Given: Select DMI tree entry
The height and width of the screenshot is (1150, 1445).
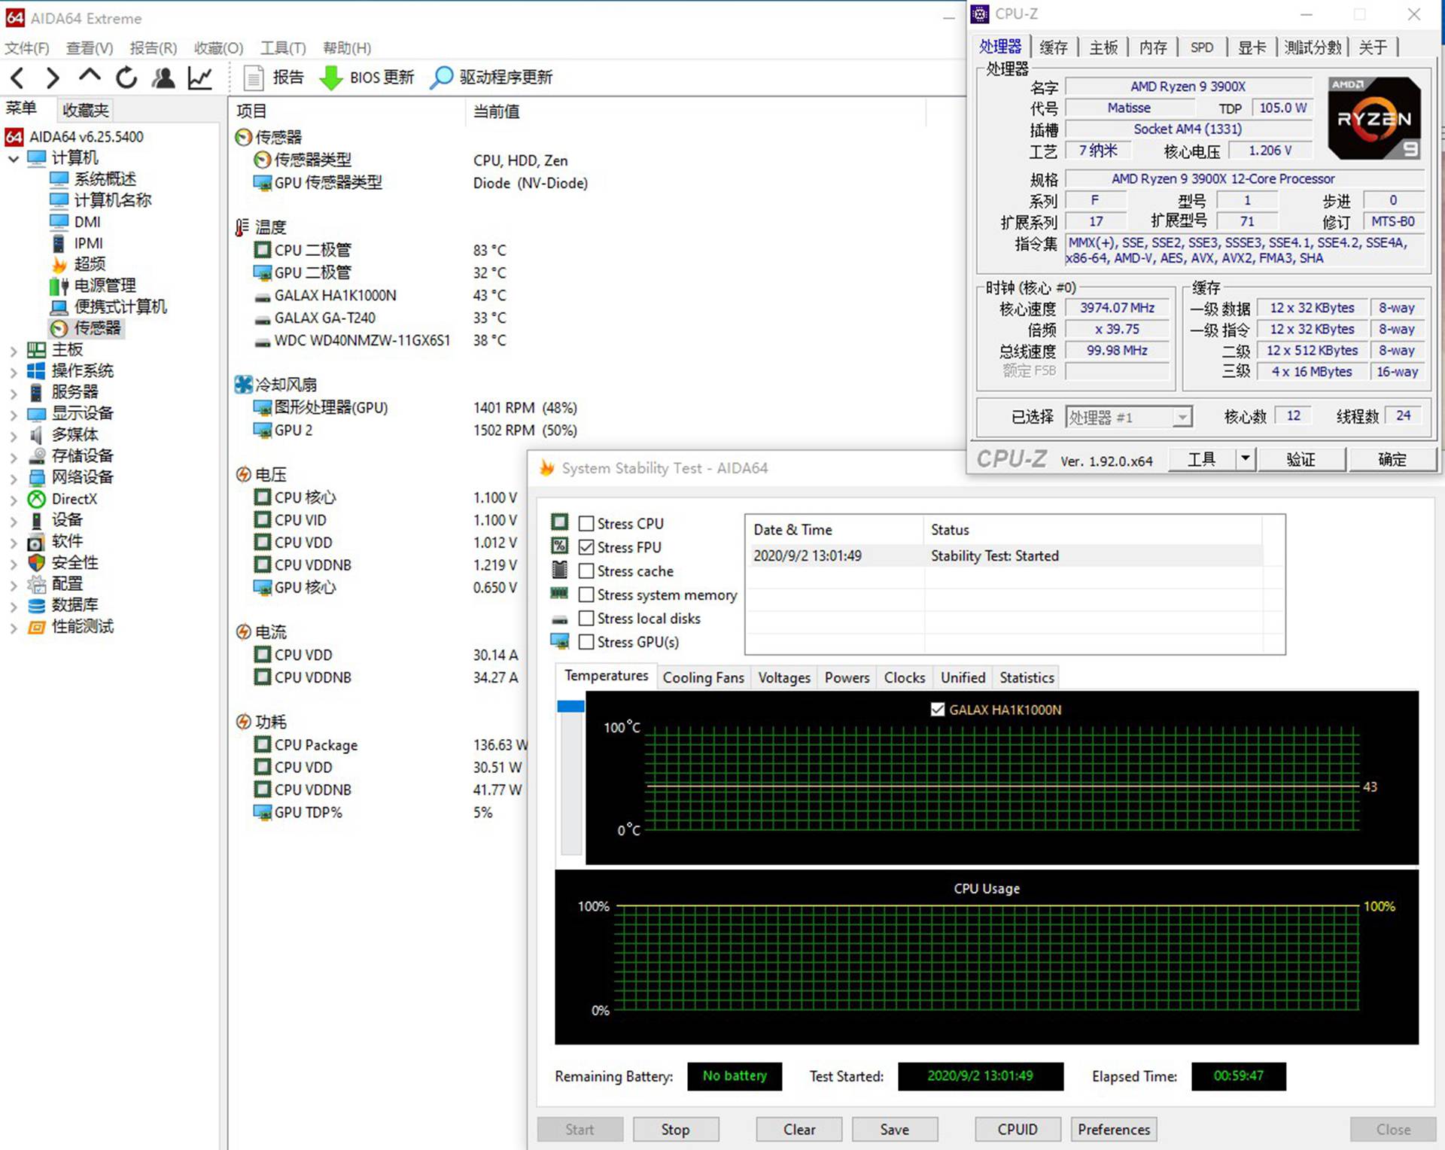Looking at the screenshot, I should click(x=75, y=222).
